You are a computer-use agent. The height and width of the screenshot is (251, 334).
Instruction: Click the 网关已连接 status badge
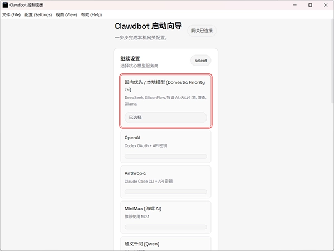pos(202,31)
